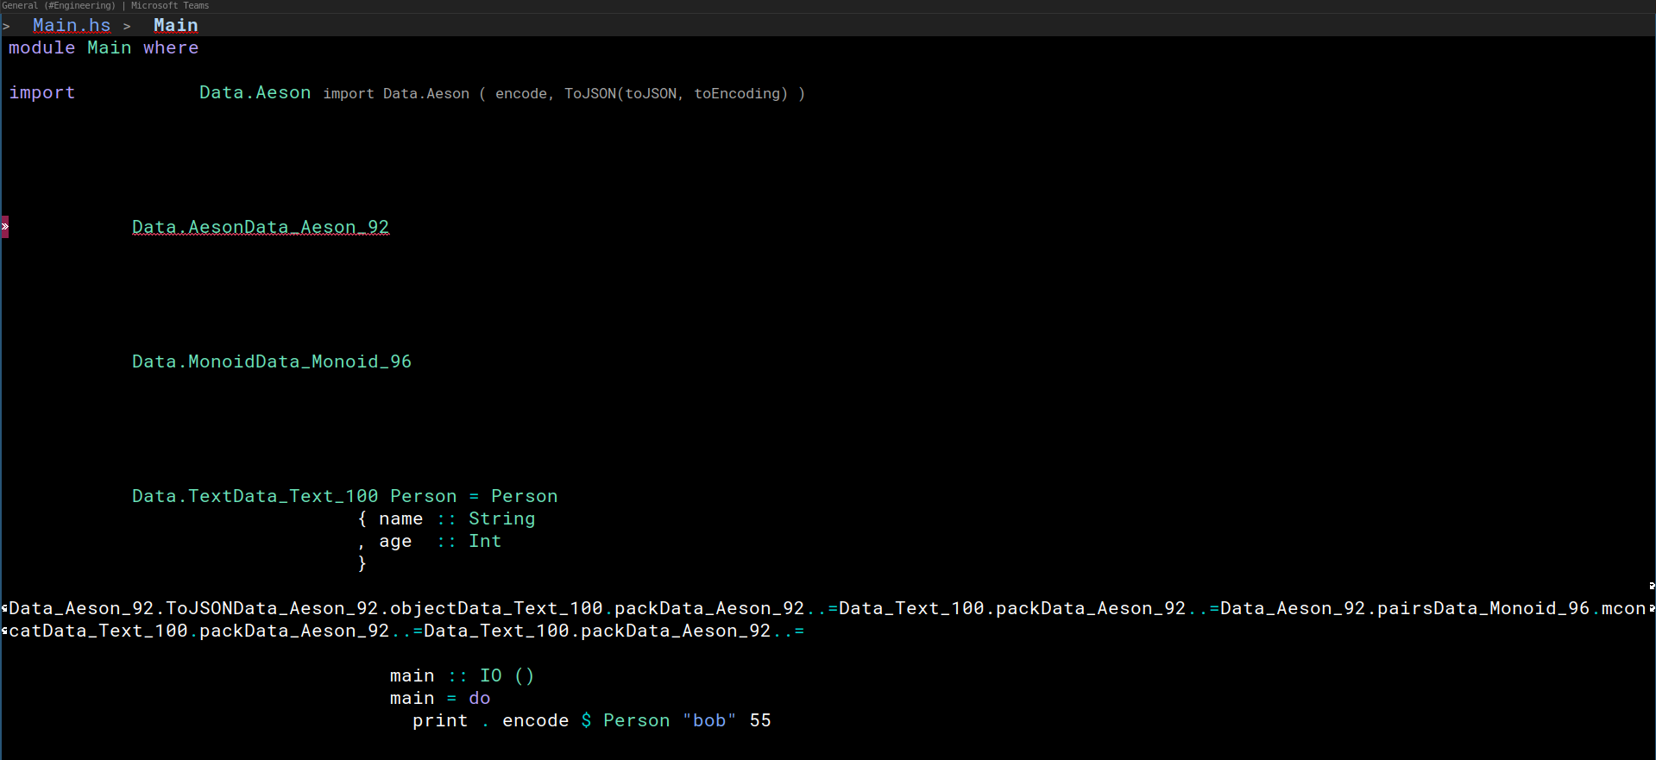Click the Data.MonoidData_Monoid_96 text
This screenshot has height=760, width=1656.
(x=272, y=362)
